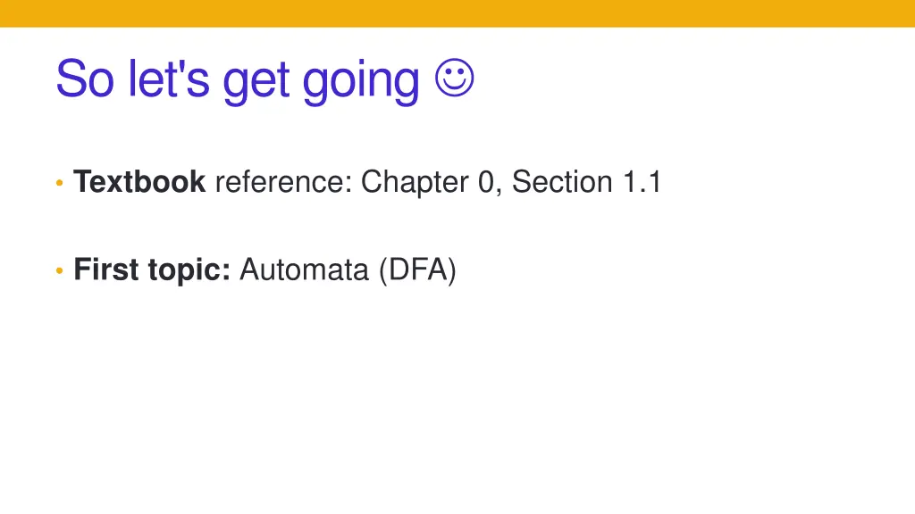Click the blank area below the Automata bullet
The height and width of the screenshot is (514, 915).
(457, 396)
